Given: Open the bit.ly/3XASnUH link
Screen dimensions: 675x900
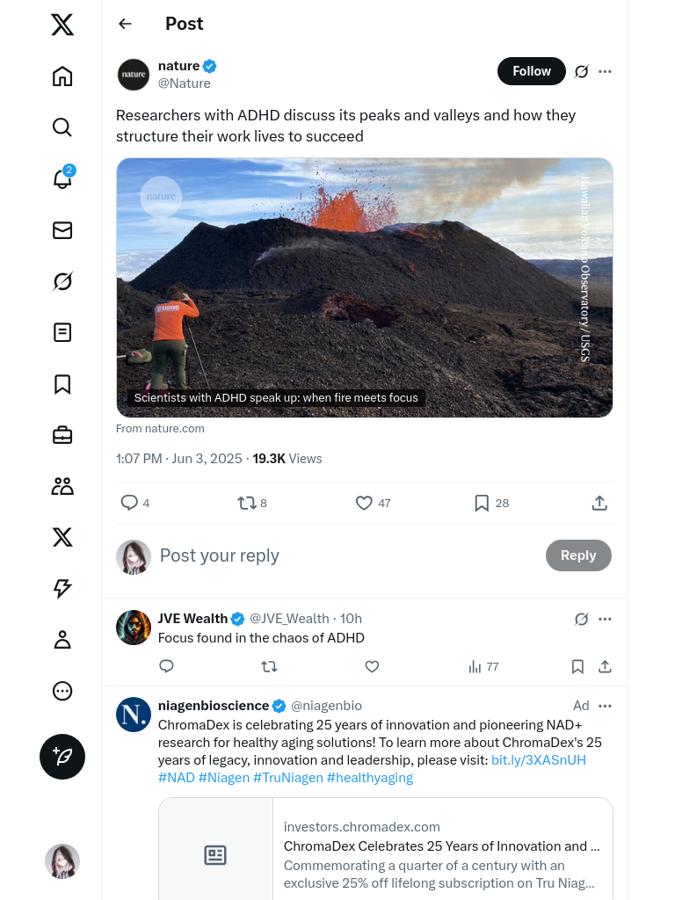Looking at the screenshot, I should pos(538,760).
